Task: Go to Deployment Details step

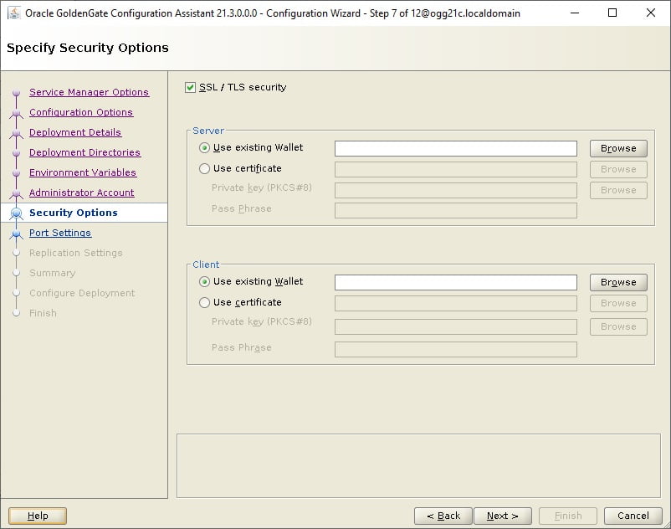Action: point(75,132)
